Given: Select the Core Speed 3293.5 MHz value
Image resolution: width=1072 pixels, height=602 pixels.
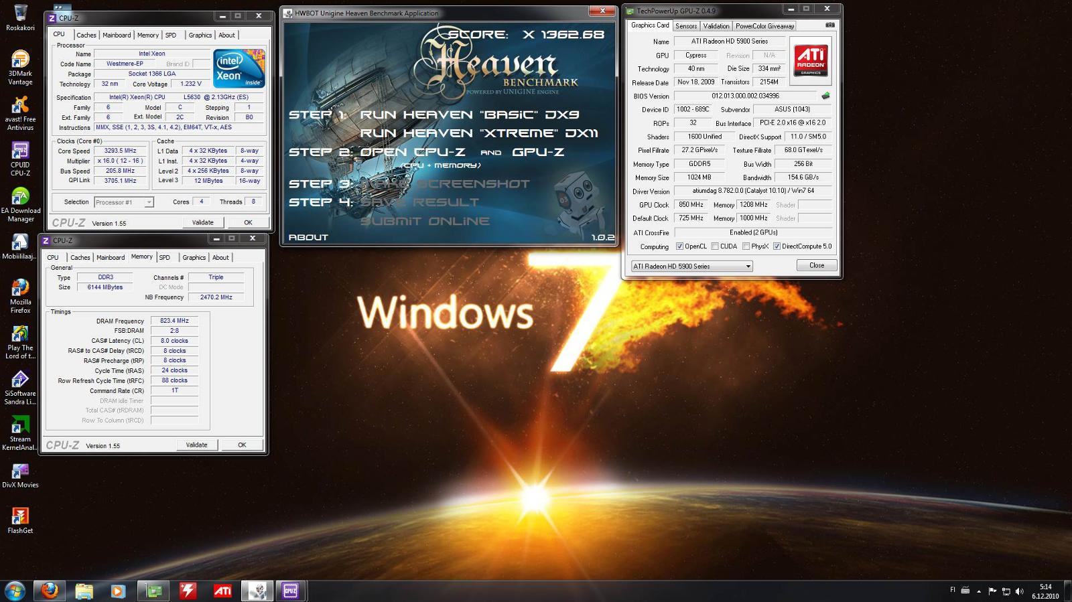Looking at the screenshot, I should [x=121, y=151].
